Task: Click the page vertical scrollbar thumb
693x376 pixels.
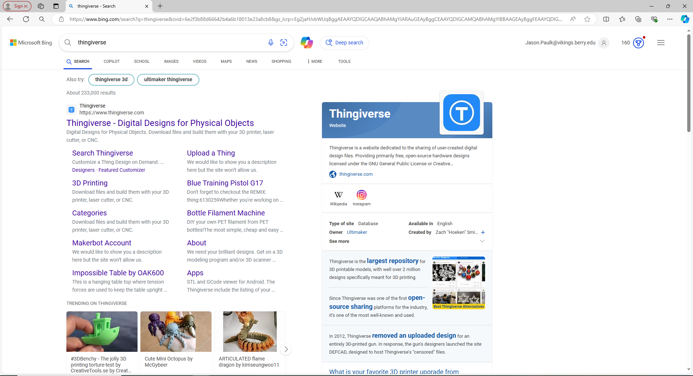Action: tap(689, 83)
